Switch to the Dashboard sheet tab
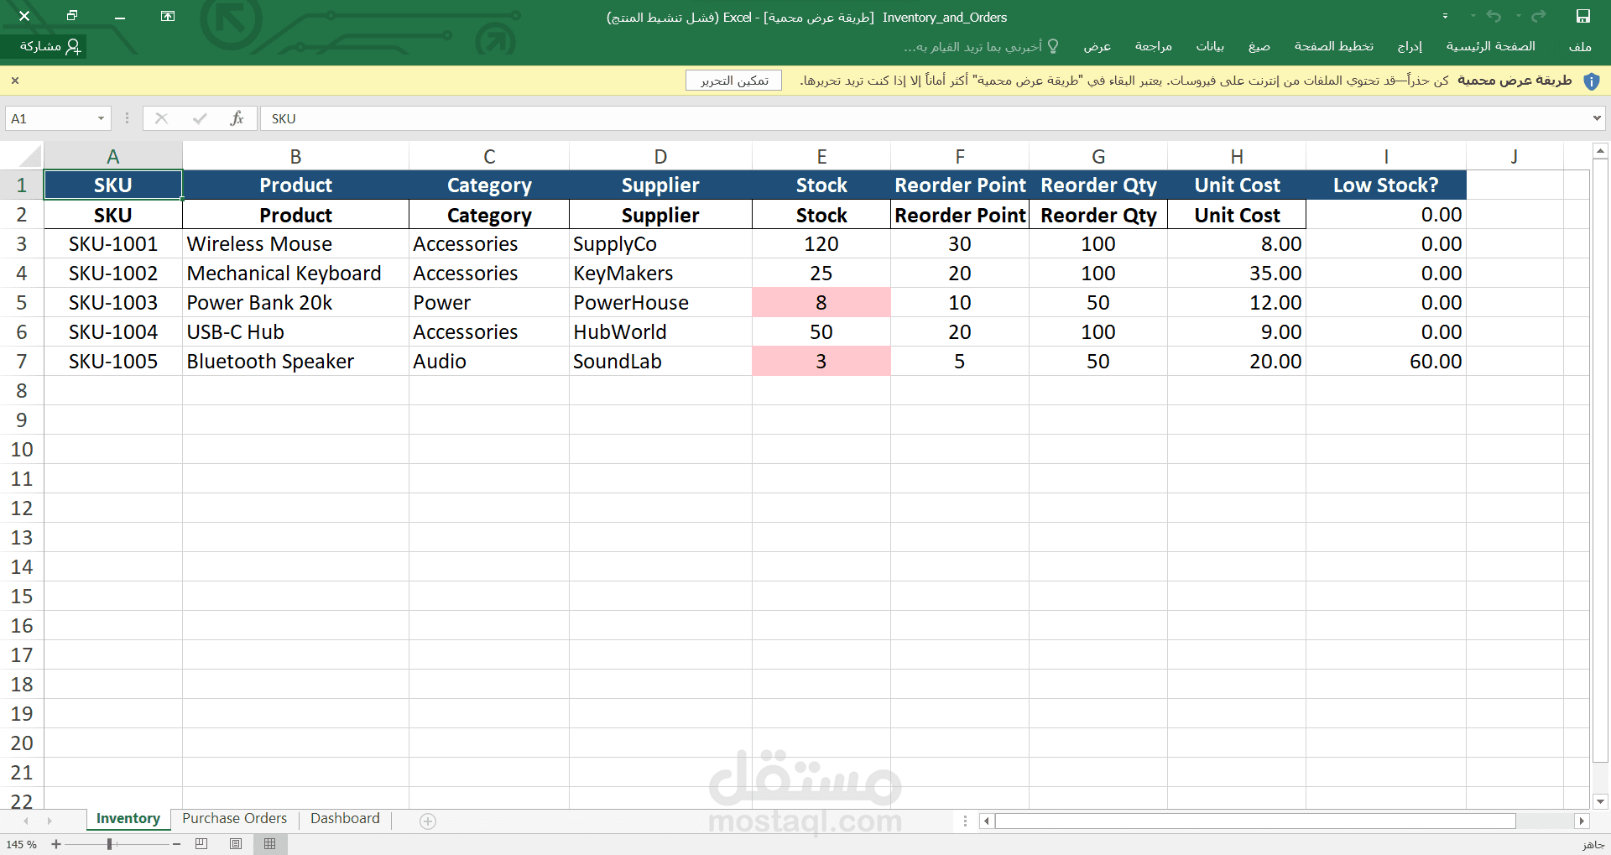Screen dimensions: 1611x855 coord(345,818)
